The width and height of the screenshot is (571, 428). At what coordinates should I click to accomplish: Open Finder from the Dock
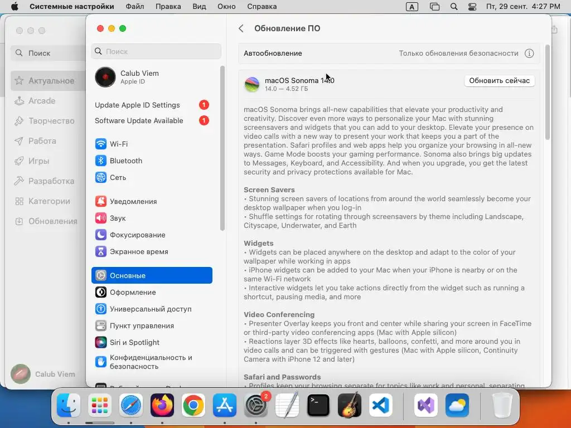[x=69, y=405]
